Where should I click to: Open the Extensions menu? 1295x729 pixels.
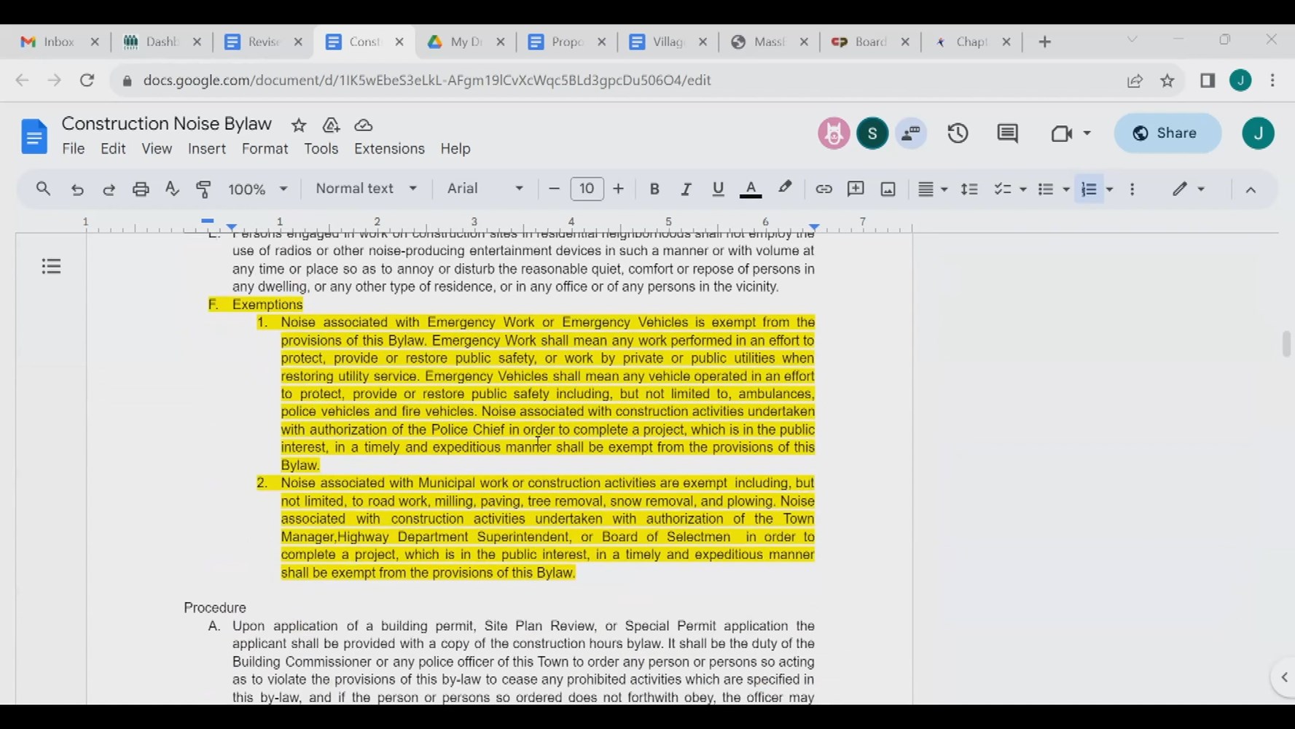click(389, 149)
